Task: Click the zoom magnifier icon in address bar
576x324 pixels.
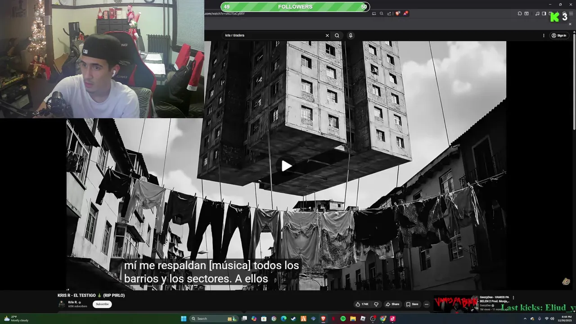Action: click(x=382, y=13)
